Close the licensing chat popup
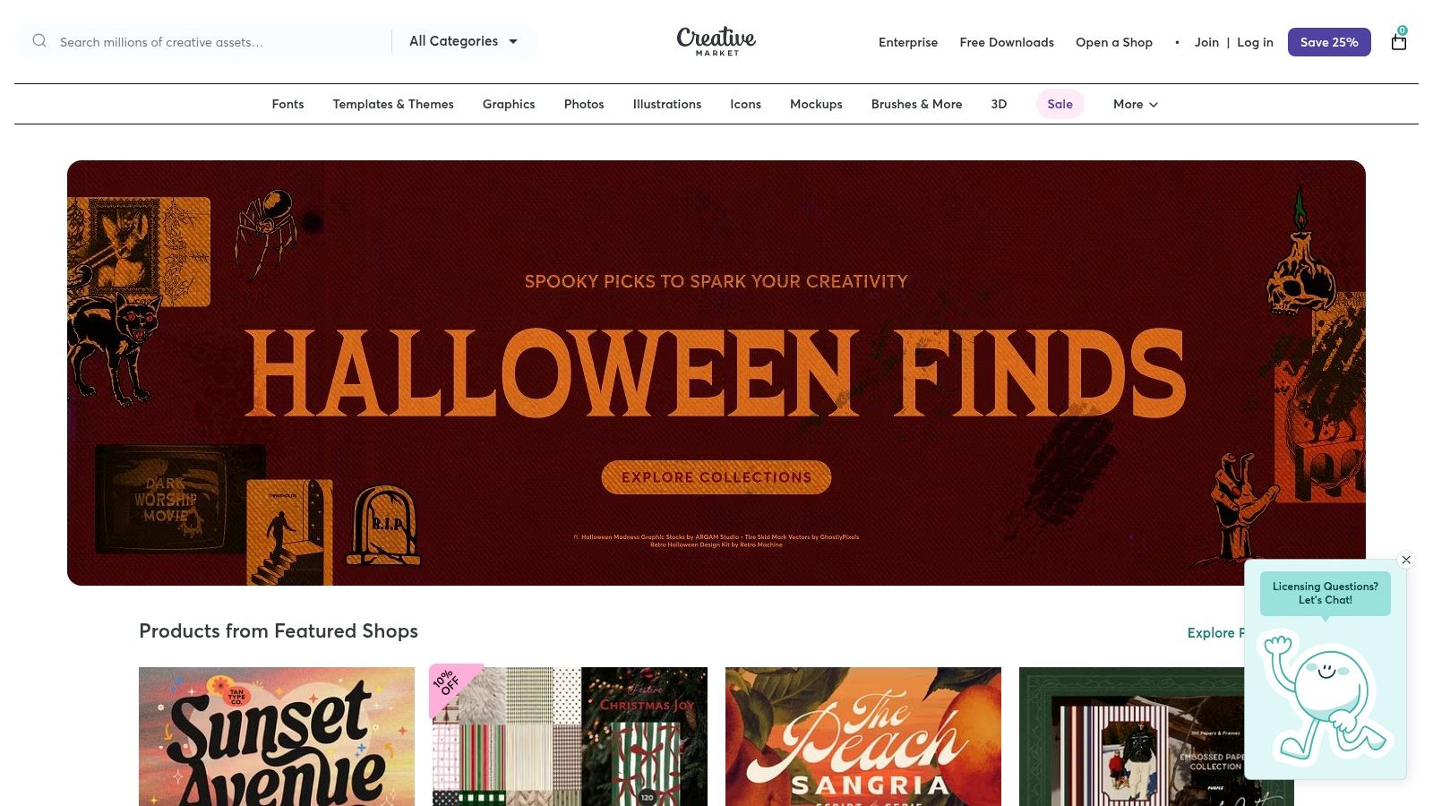This screenshot has width=1433, height=806. coord(1406,560)
